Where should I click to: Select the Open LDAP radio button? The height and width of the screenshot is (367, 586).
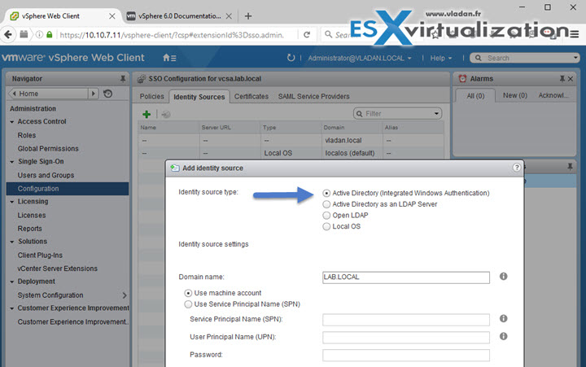(x=326, y=216)
